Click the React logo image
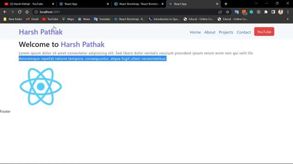 pos(41,87)
